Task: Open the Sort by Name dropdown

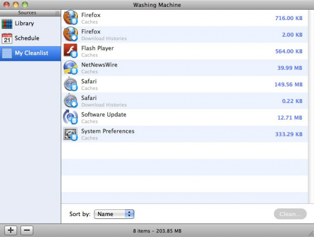Action: point(114,214)
